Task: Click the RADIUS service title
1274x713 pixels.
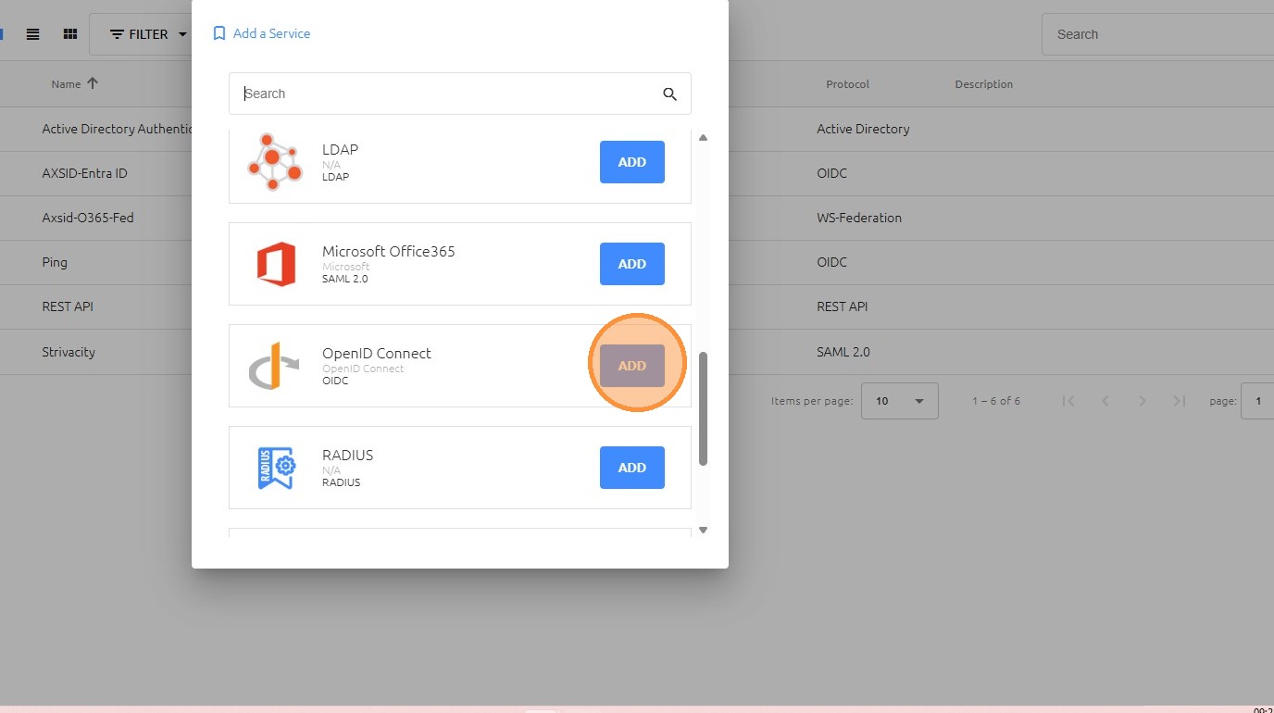Action: 348,455
